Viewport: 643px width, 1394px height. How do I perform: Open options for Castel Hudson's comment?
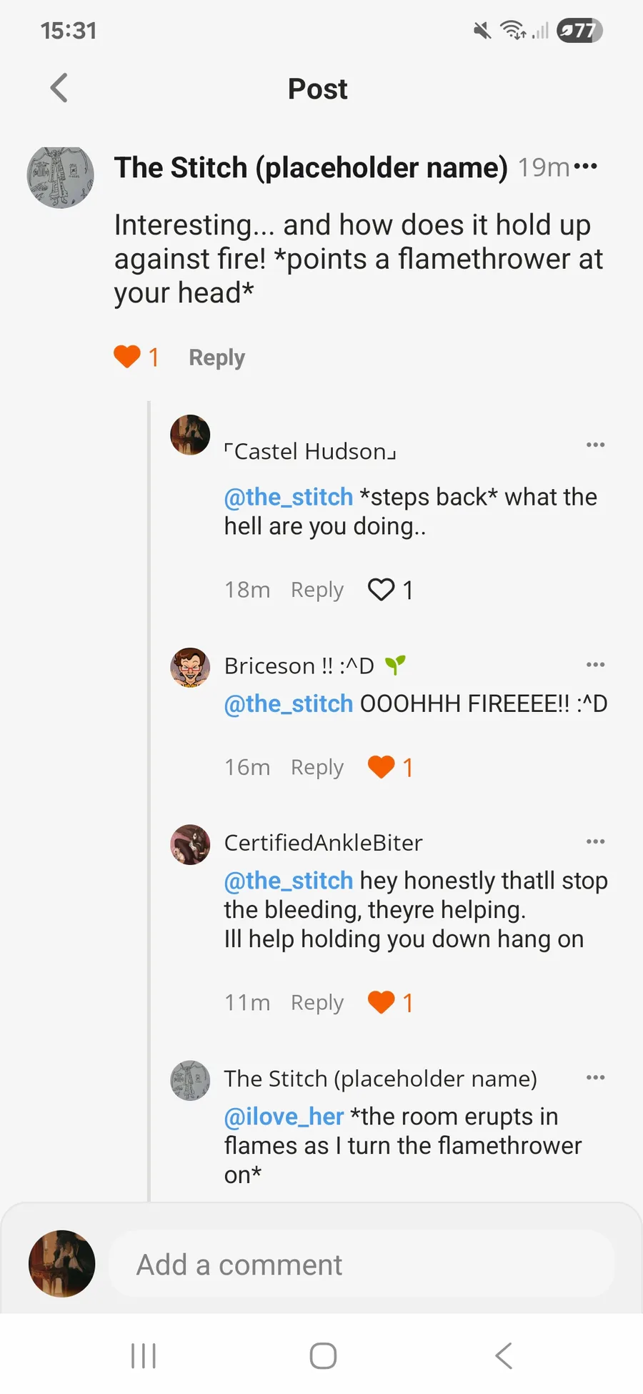click(595, 445)
